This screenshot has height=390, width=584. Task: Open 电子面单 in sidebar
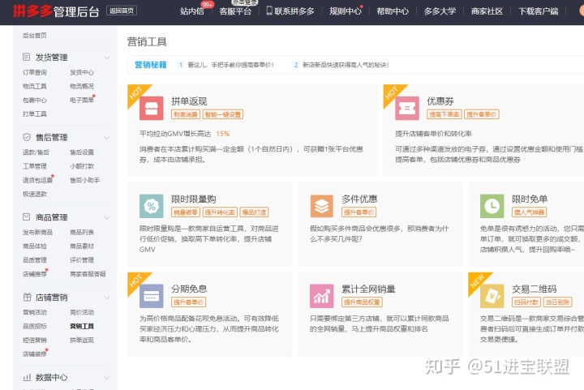pos(82,100)
